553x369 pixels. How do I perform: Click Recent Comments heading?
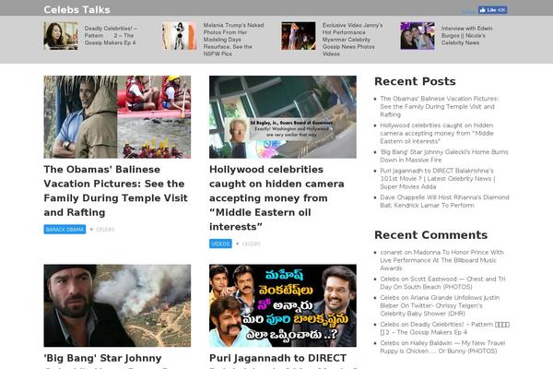430,235
